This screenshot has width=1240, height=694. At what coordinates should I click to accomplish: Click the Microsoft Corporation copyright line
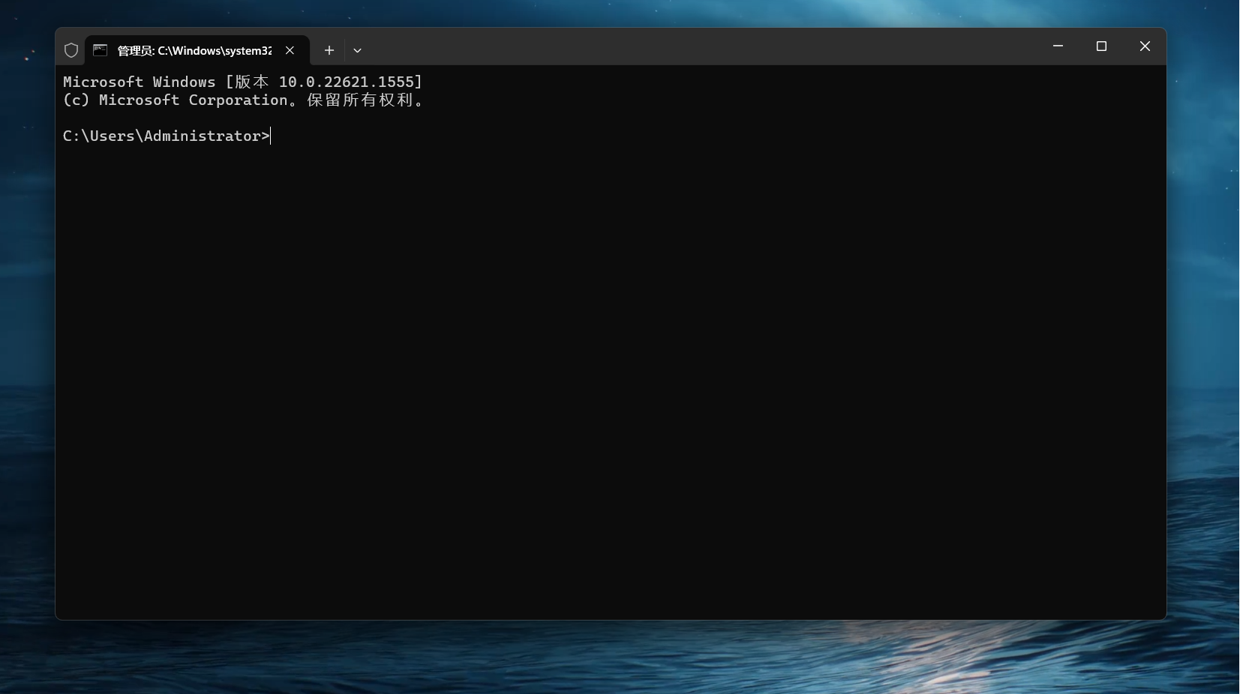point(244,100)
